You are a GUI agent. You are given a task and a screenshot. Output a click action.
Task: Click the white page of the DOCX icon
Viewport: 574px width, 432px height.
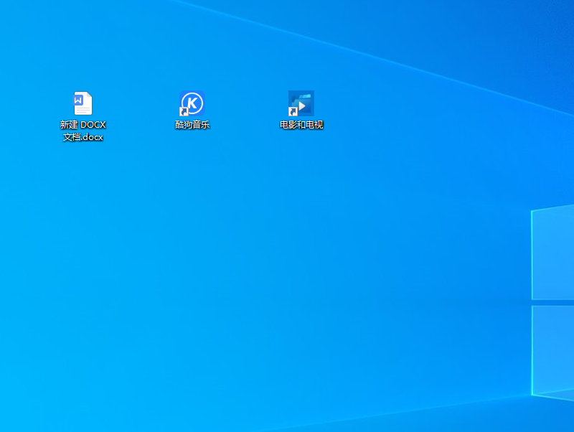click(x=85, y=109)
